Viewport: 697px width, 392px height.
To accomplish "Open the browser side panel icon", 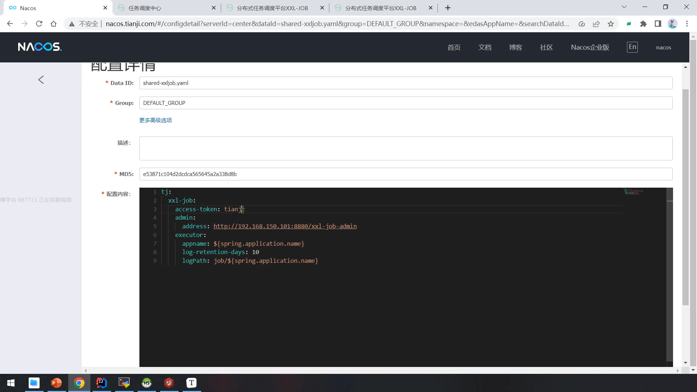I will tap(658, 24).
